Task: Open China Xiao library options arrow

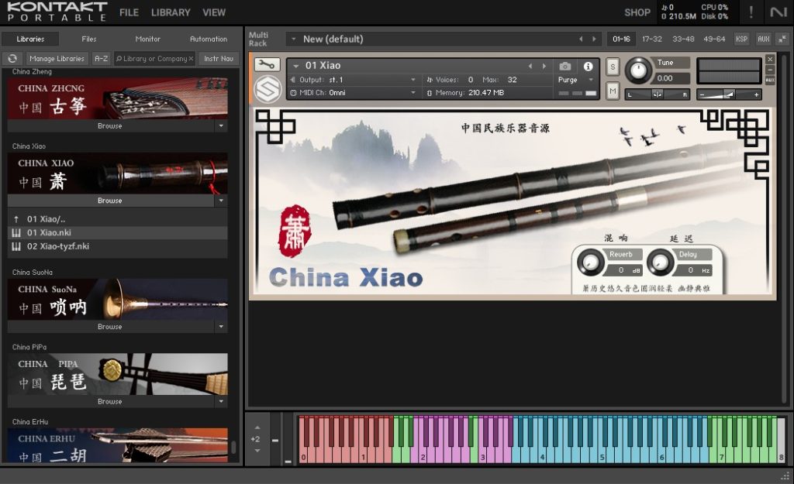Action: pyautogui.click(x=221, y=201)
